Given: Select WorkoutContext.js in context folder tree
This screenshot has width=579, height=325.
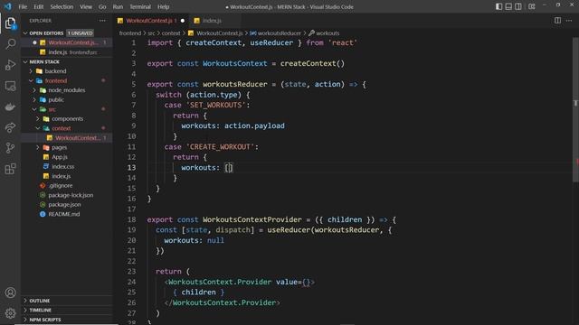Looking at the screenshot, I should [x=67, y=138].
